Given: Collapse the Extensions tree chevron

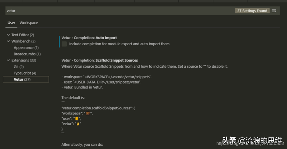Looking at the screenshot, I should coord(8,60).
